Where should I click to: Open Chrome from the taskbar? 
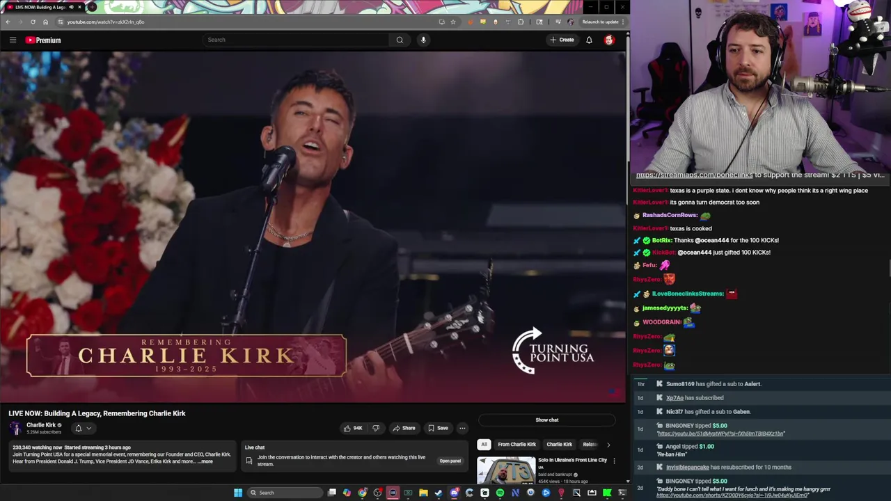pos(362,493)
